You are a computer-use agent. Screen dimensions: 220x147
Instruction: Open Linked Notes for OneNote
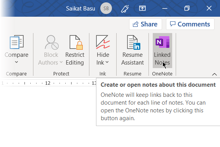pos(162,51)
